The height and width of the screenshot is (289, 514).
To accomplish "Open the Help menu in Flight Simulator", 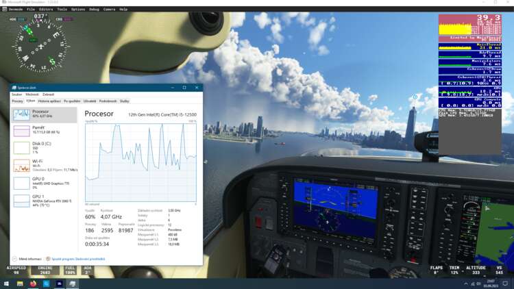I will click(x=123, y=9).
